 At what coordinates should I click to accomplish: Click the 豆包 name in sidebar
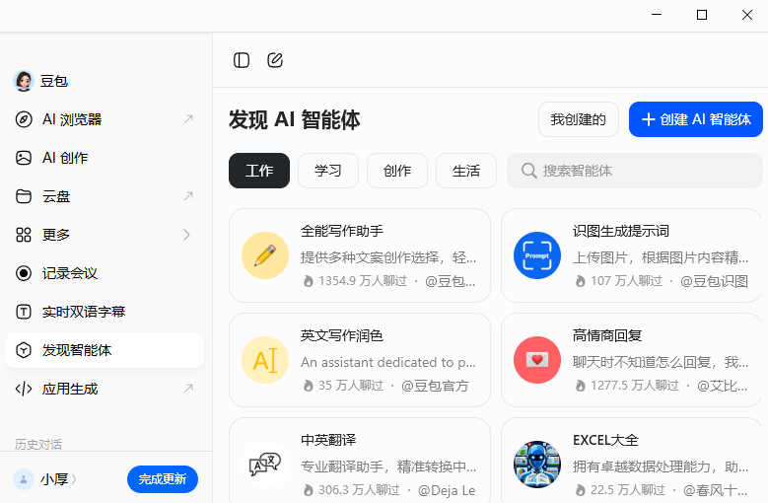pyautogui.click(x=54, y=81)
